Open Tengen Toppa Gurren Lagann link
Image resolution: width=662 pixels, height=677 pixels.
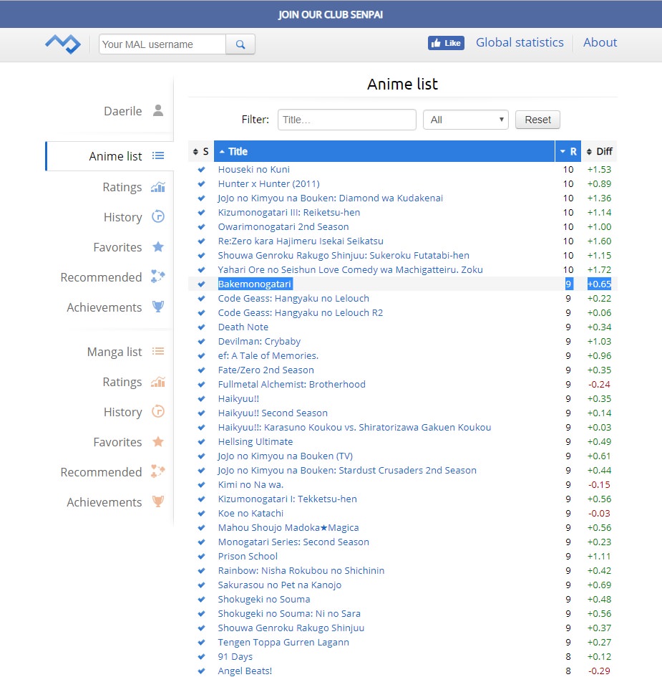point(283,643)
